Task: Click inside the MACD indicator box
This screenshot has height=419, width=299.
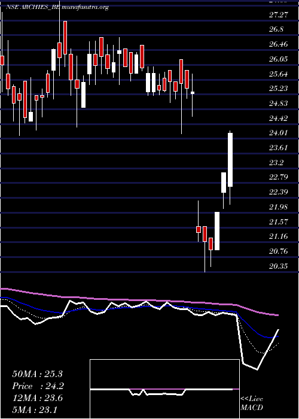Action: point(164,389)
